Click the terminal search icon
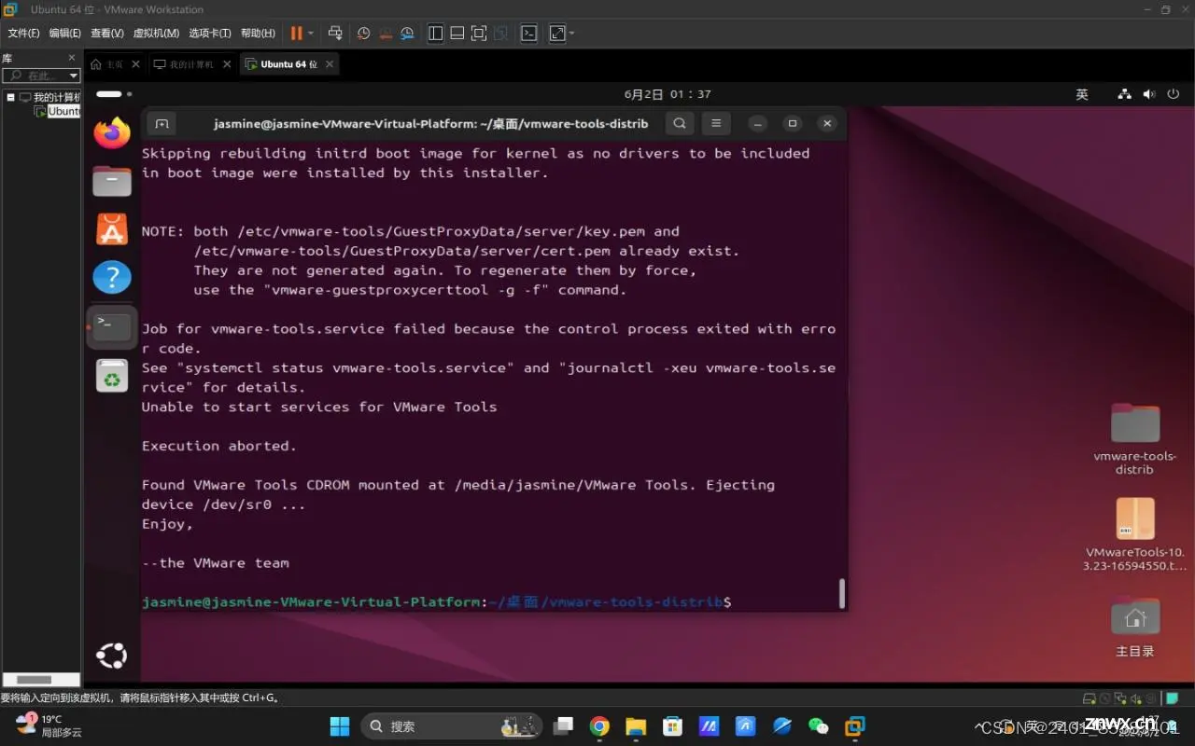Viewport: 1195px width, 746px height. pos(680,123)
